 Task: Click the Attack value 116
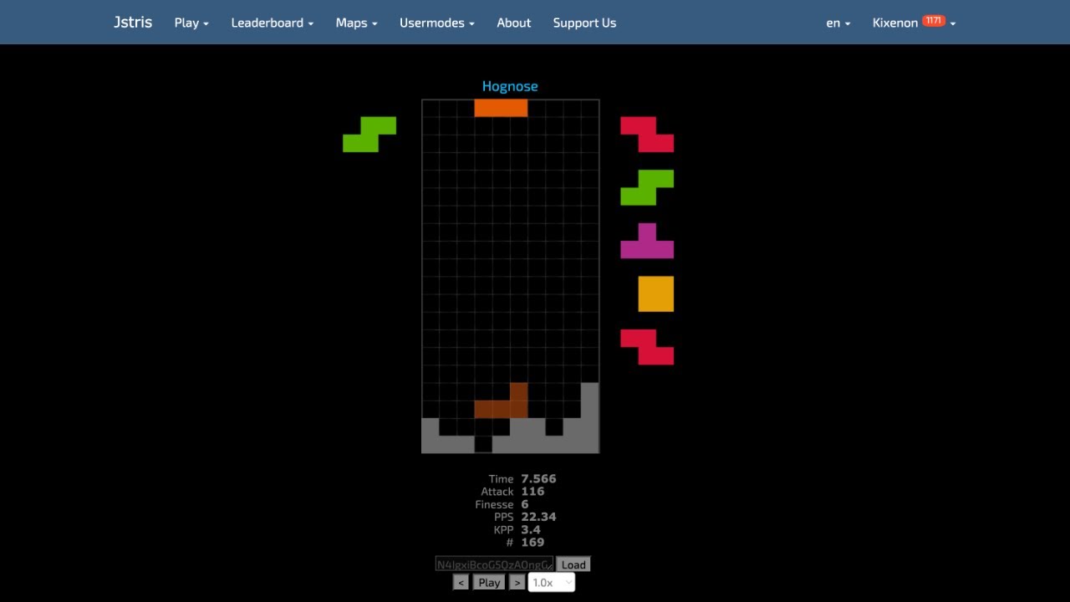[x=532, y=492]
